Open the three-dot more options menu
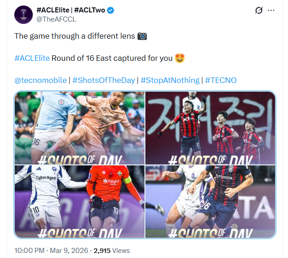Screen dimensions: 288x258 [271, 10]
